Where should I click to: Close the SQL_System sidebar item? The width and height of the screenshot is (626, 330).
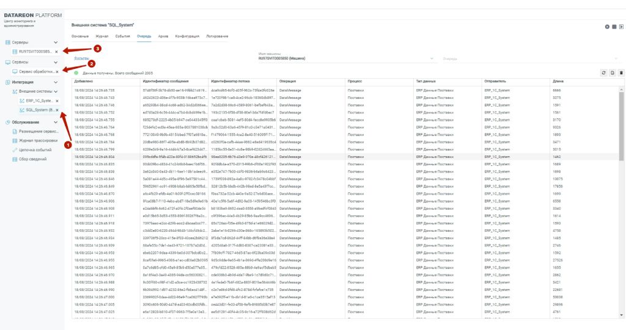tap(57, 110)
